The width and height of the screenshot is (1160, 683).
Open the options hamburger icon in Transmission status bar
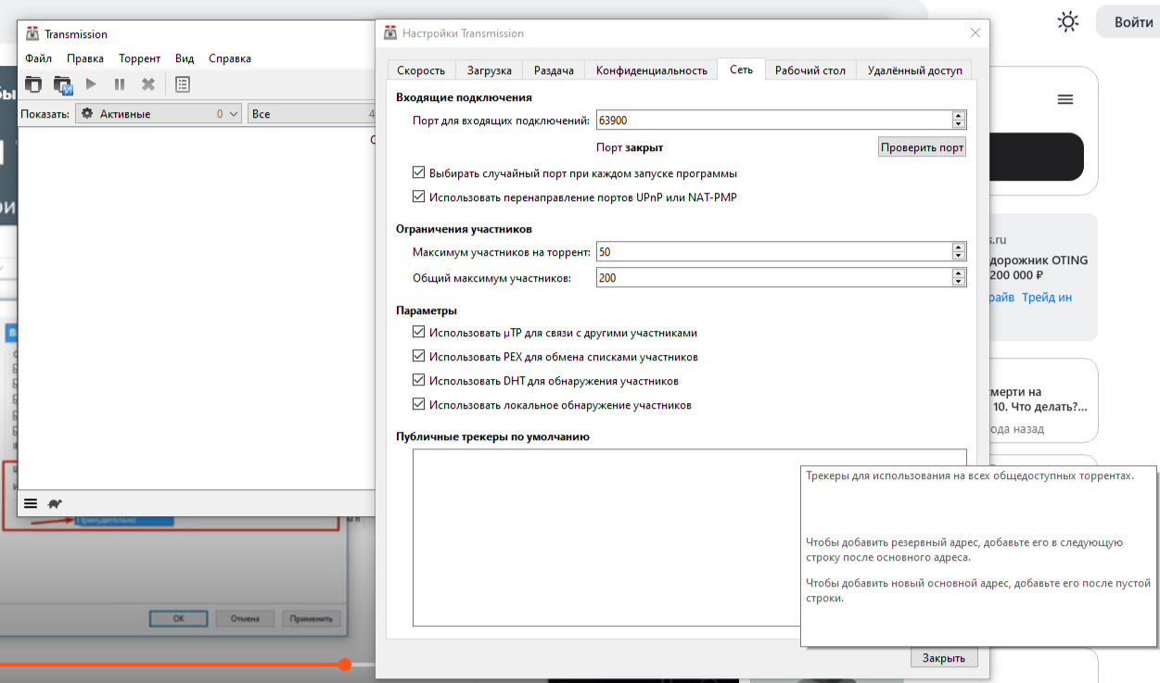[x=31, y=503]
